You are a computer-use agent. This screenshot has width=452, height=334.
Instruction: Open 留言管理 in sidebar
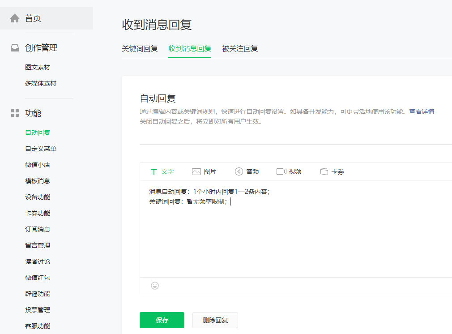coord(38,245)
